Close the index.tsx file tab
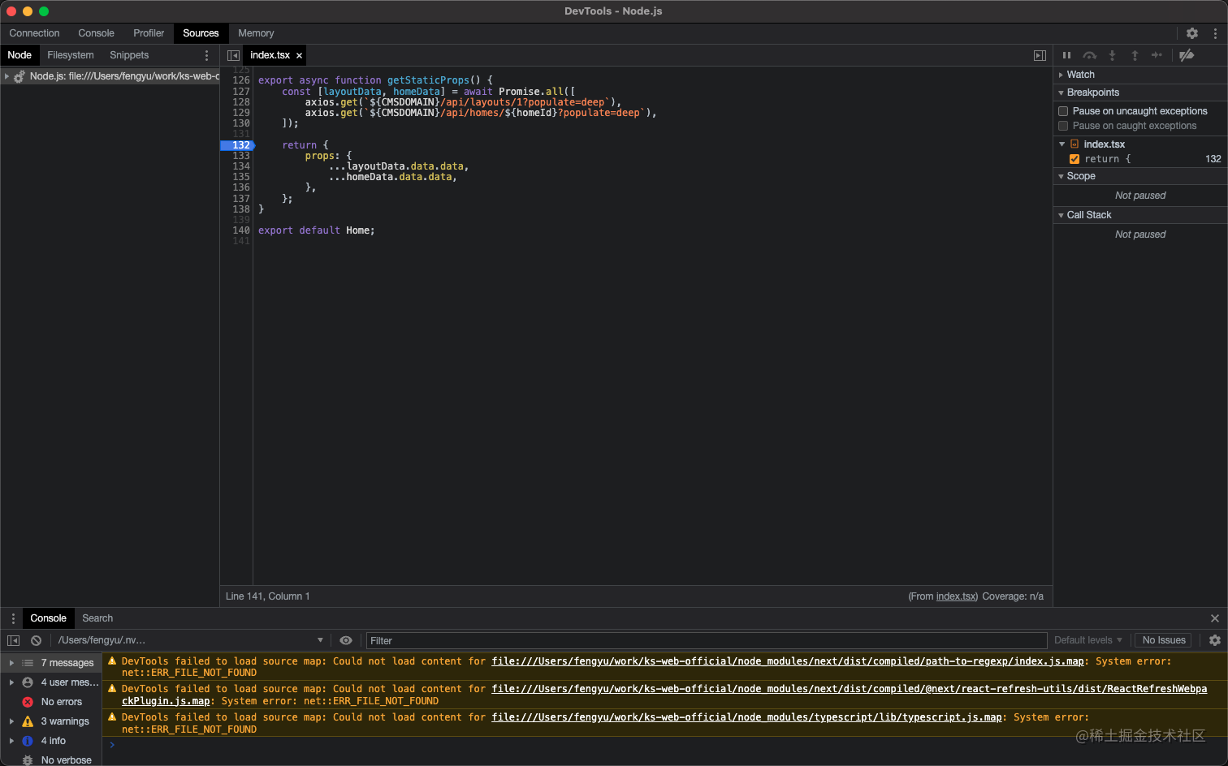Viewport: 1228px width, 766px height. pyautogui.click(x=299, y=55)
